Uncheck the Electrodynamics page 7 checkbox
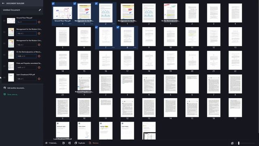Image resolution: width=259 pixels, height=146 pixels. 96,27
